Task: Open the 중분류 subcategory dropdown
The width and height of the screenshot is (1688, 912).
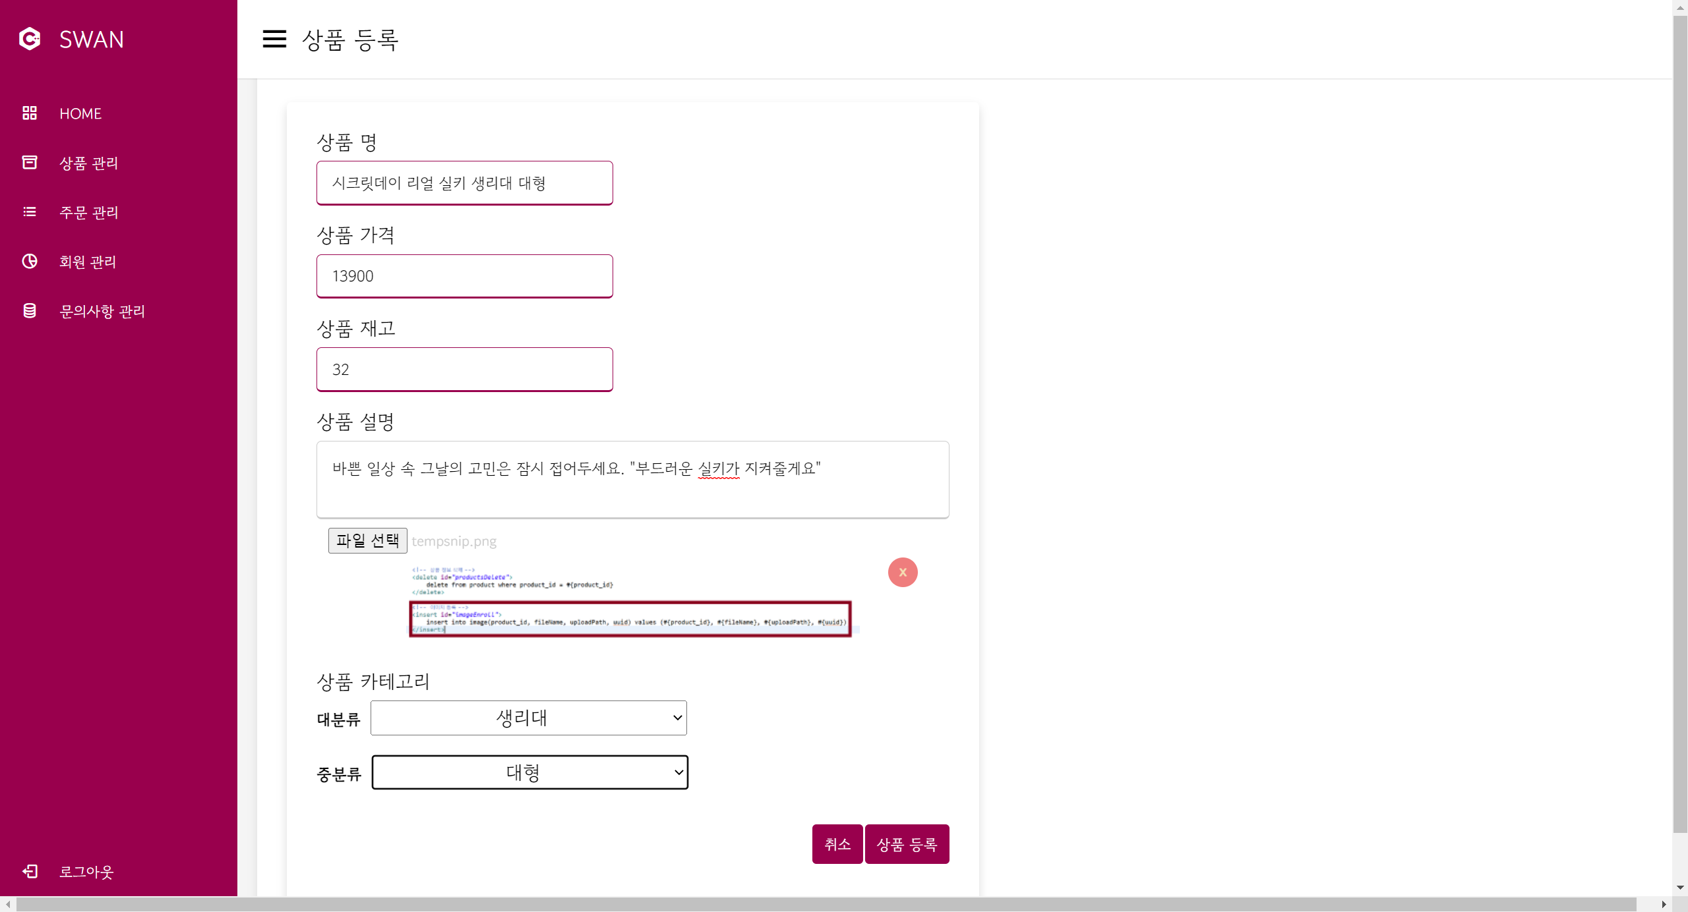Action: (x=529, y=772)
